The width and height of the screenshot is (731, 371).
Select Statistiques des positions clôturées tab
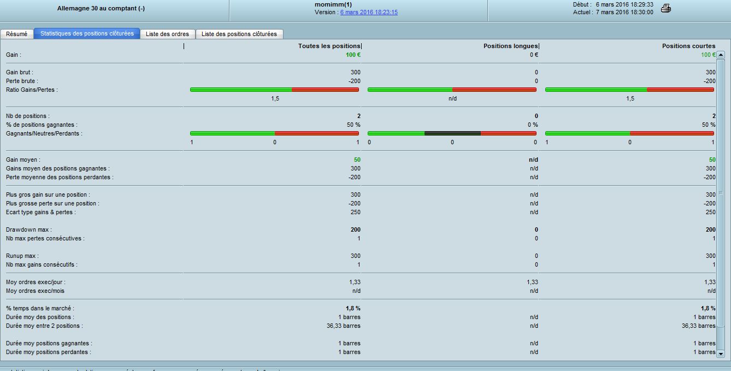point(87,34)
